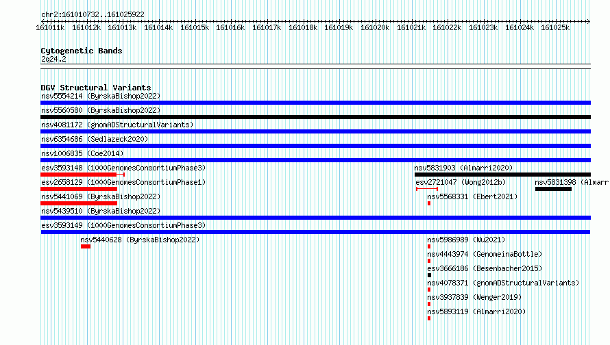Open esv2658129 (1000GenomesConsortiumPhase1) label
Viewport: 610px width, 345px height.
coord(123,182)
